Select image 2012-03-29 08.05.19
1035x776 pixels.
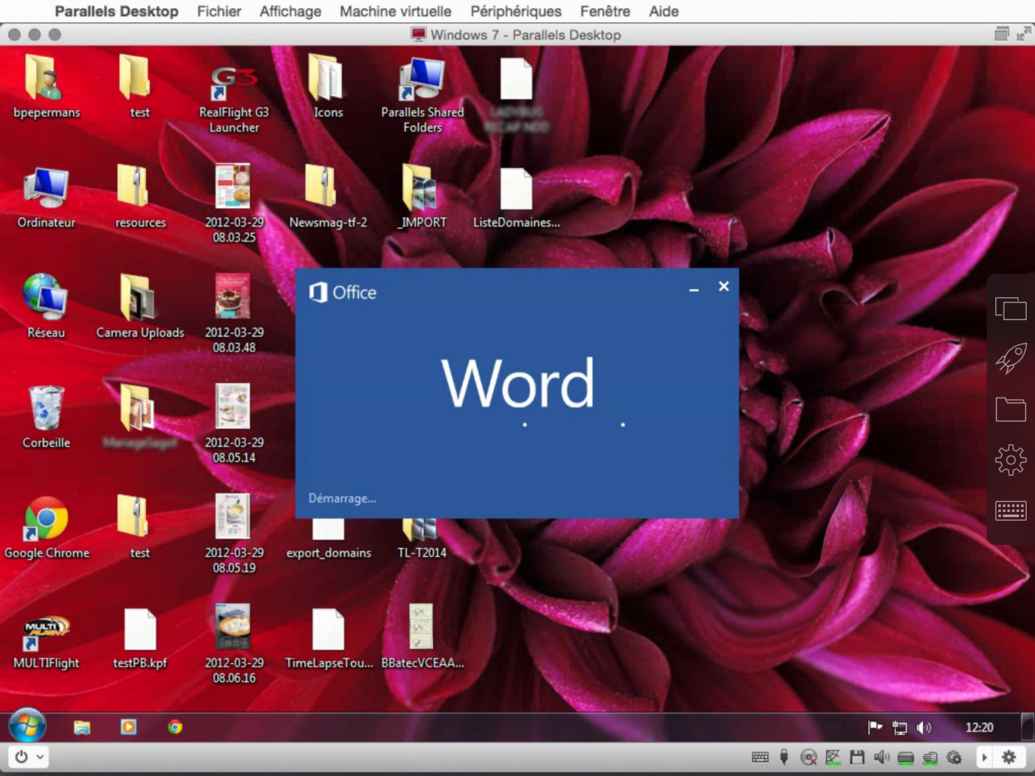(233, 534)
